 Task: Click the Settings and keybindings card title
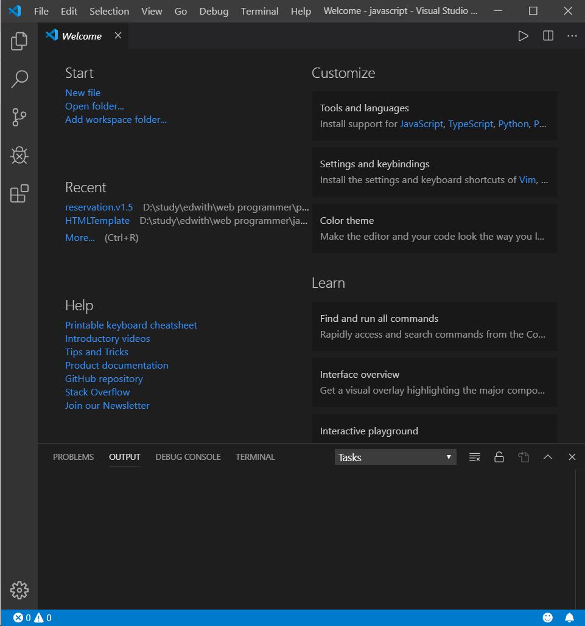point(374,164)
